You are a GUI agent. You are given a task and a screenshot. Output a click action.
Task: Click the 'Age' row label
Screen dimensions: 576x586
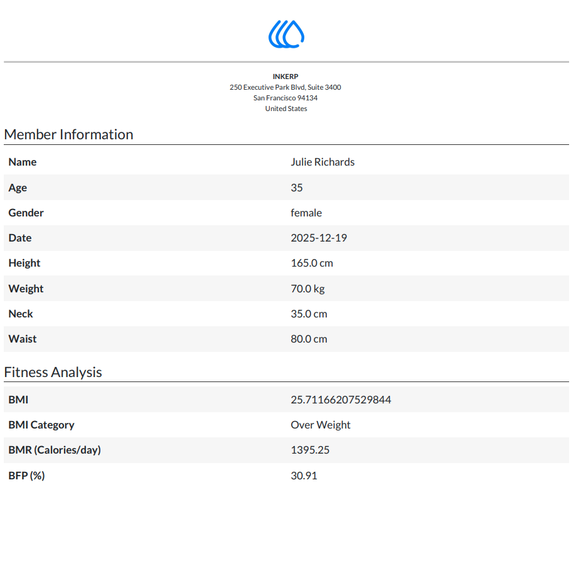18,188
